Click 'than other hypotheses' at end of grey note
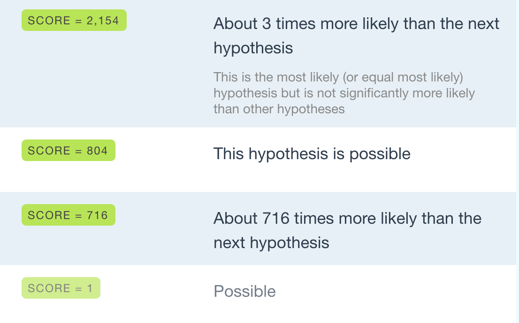Image resolution: width=519 pixels, height=323 pixels. pos(279,109)
